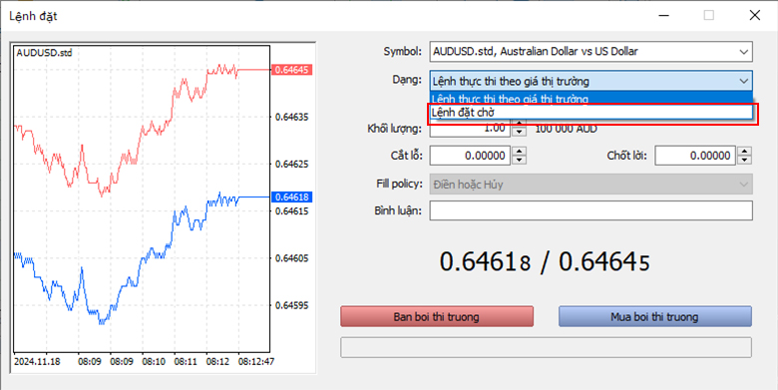Increase Chốt lời take profit value

744,152
